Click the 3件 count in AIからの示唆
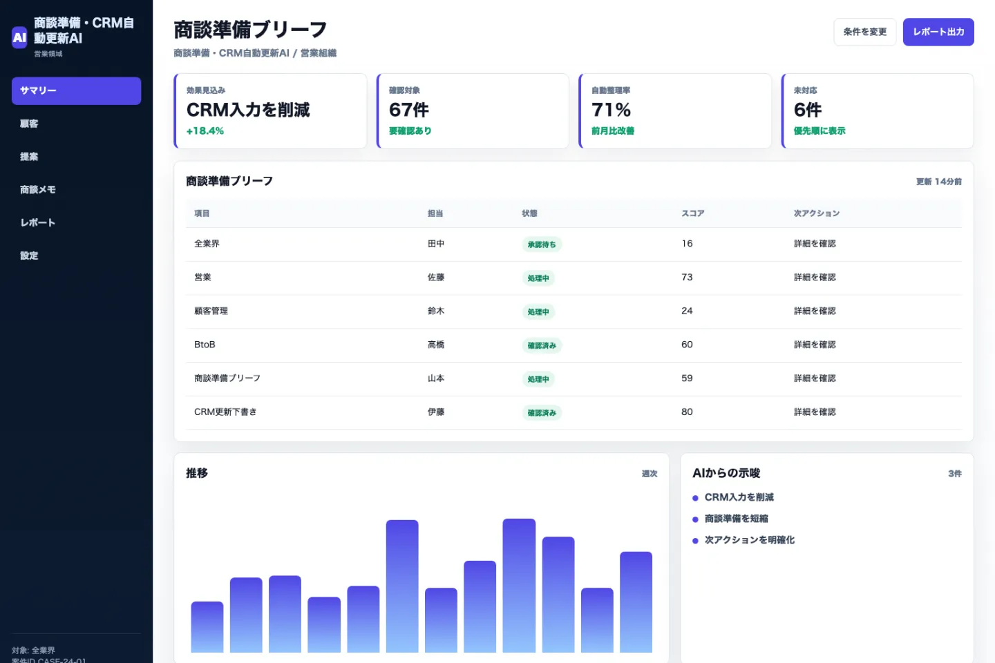This screenshot has width=995, height=663. pos(955,474)
